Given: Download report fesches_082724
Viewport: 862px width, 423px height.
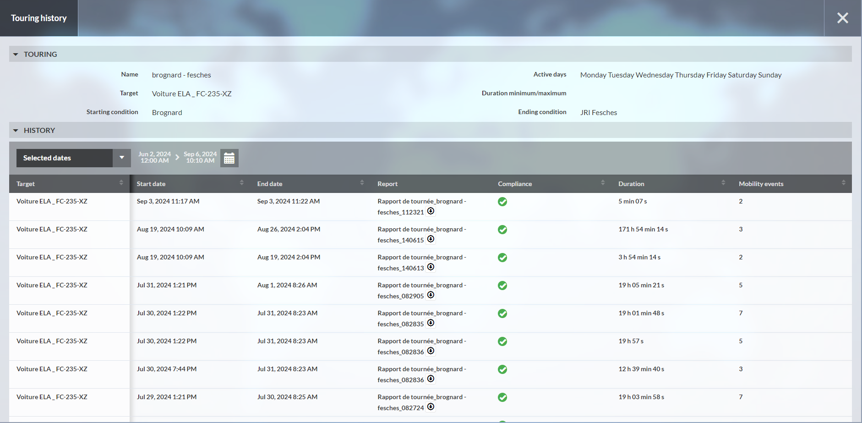Looking at the screenshot, I should tap(431, 407).
